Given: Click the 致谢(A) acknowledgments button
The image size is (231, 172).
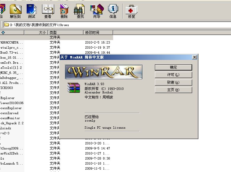Looking at the screenshot, I should (173, 82).
